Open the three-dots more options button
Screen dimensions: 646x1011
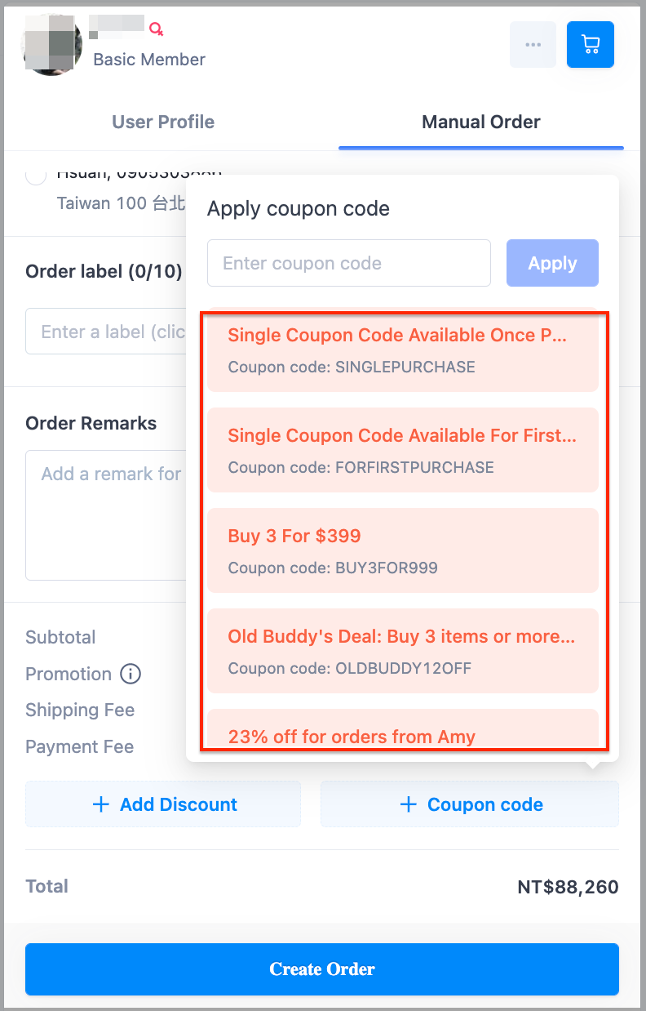pyautogui.click(x=533, y=44)
